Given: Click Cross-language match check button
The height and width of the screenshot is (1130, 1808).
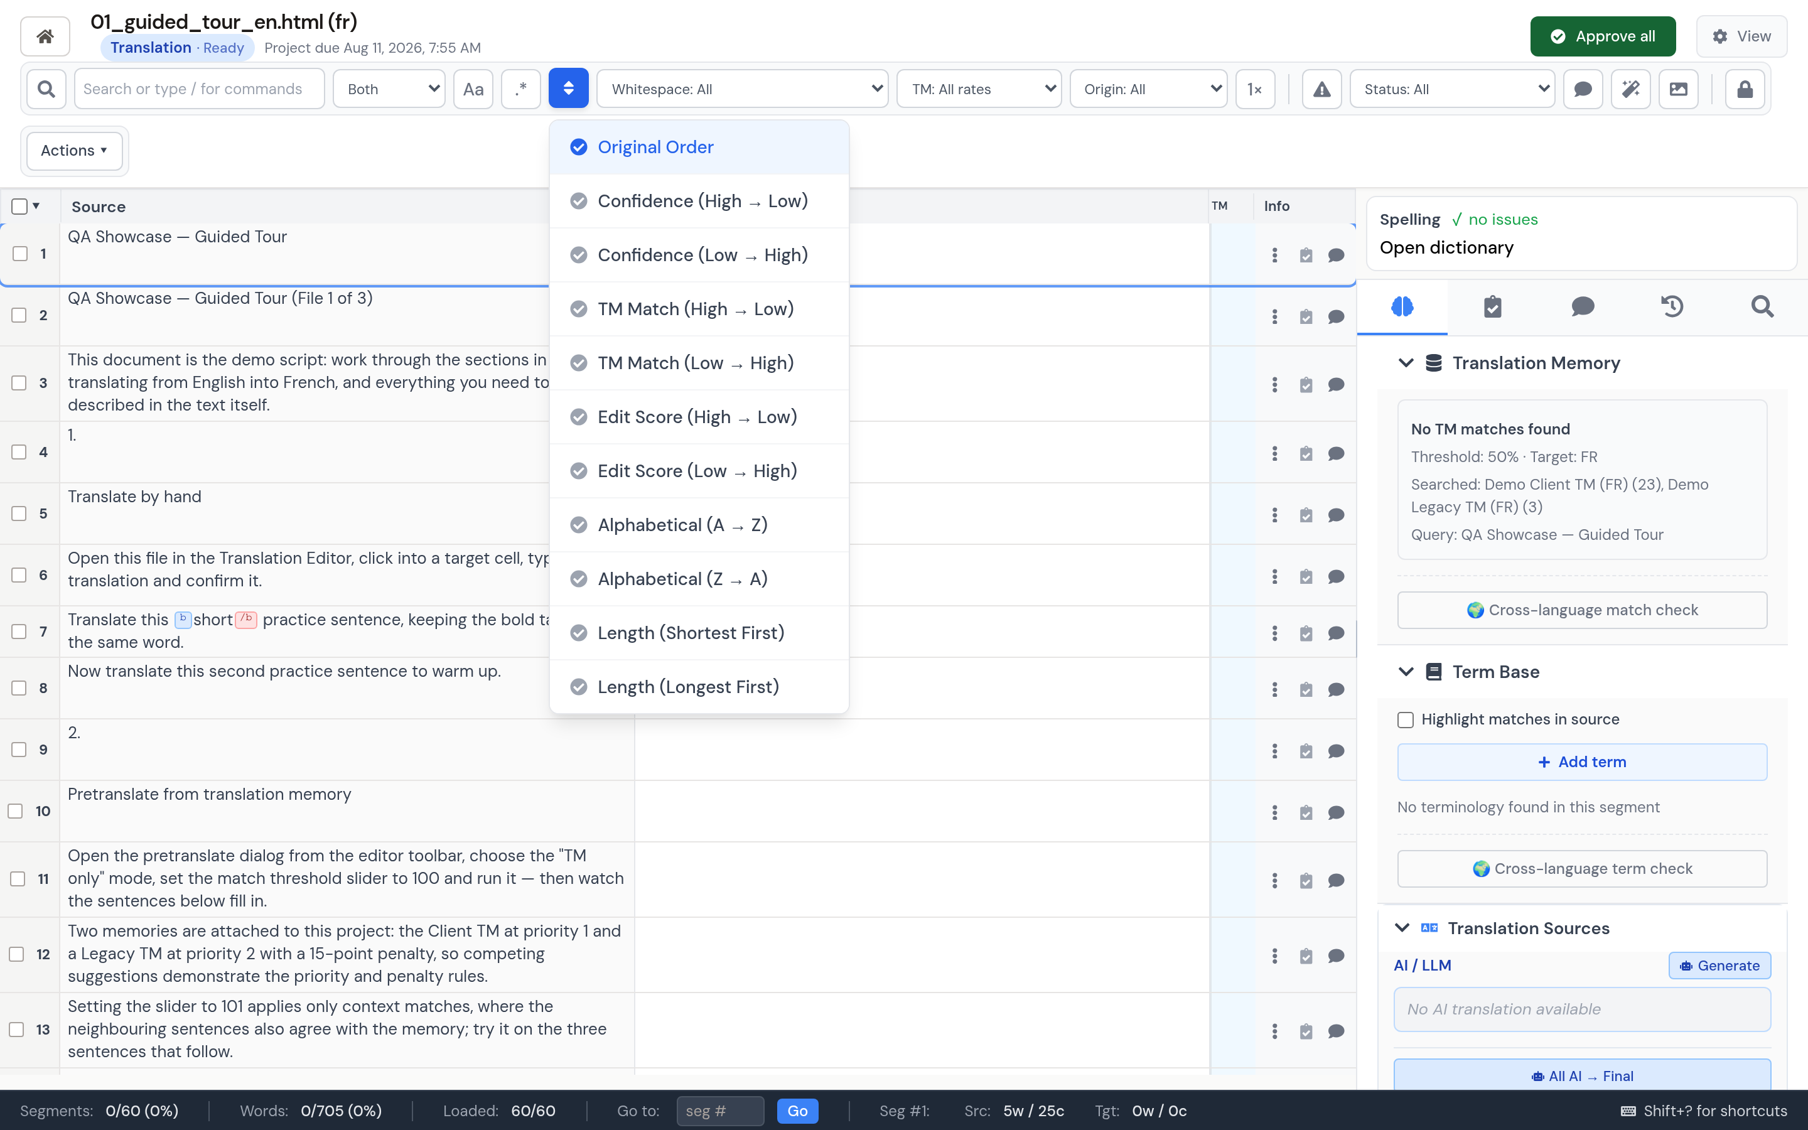Looking at the screenshot, I should point(1581,610).
